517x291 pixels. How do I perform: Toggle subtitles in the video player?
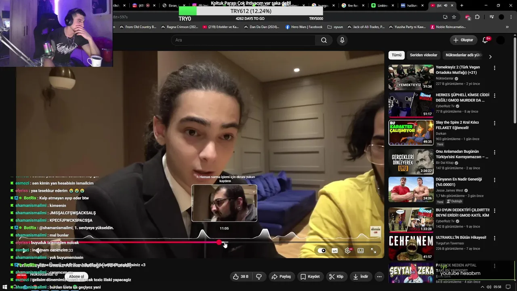pyautogui.click(x=334, y=251)
